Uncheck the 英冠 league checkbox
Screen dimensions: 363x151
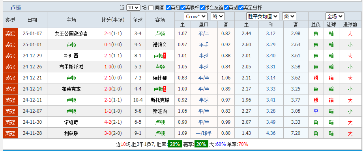point(168,8)
